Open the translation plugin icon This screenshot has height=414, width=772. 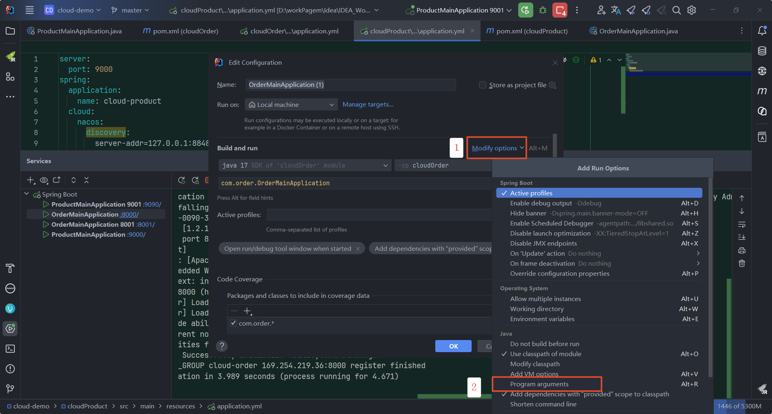pyautogui.click(x=616, y=10)
